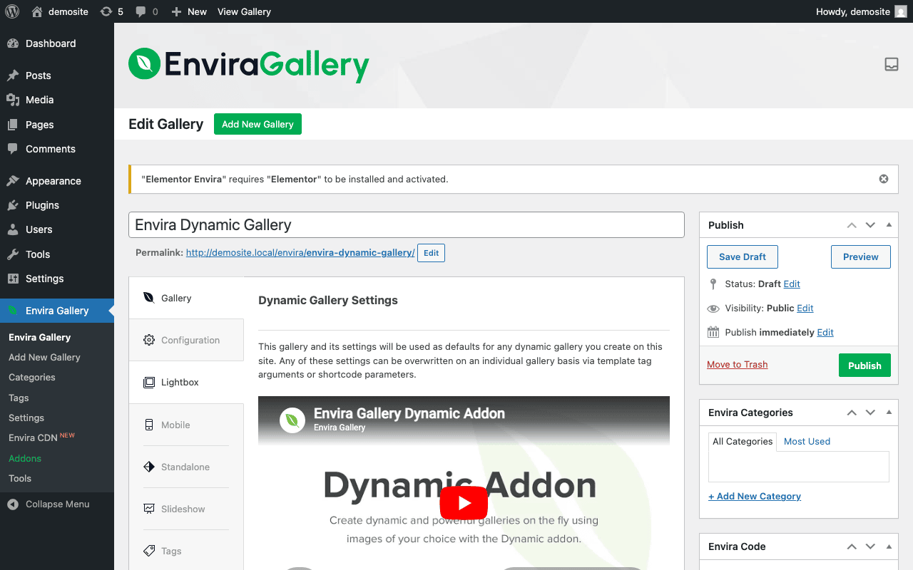This screenshot has height=570, width=913.
Task: Open the Slideshow settings tab
Action: point(183,509)
